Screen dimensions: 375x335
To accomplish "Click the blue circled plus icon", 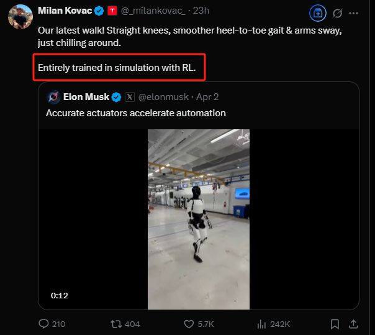I will (318, 14).
